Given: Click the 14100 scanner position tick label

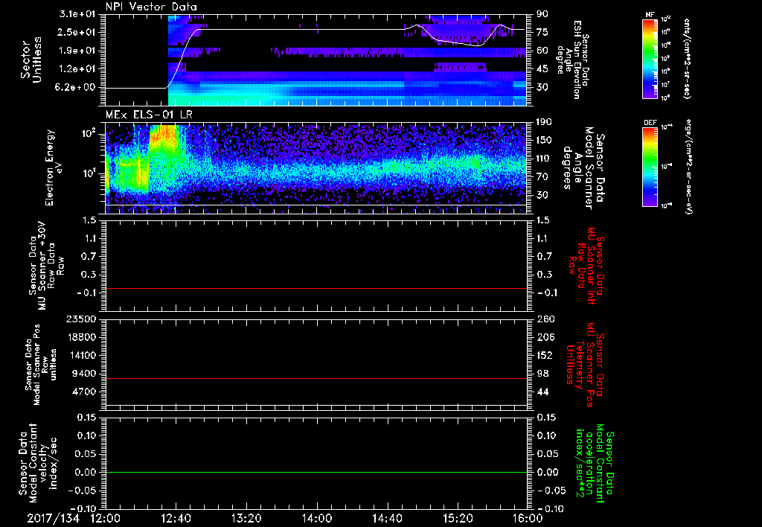Looking at the screenshot, I should 83,355.
